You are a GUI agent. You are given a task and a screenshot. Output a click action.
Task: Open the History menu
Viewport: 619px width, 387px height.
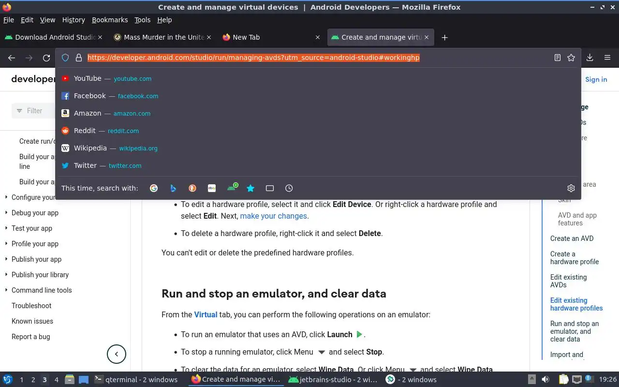(x=74, y=20)
